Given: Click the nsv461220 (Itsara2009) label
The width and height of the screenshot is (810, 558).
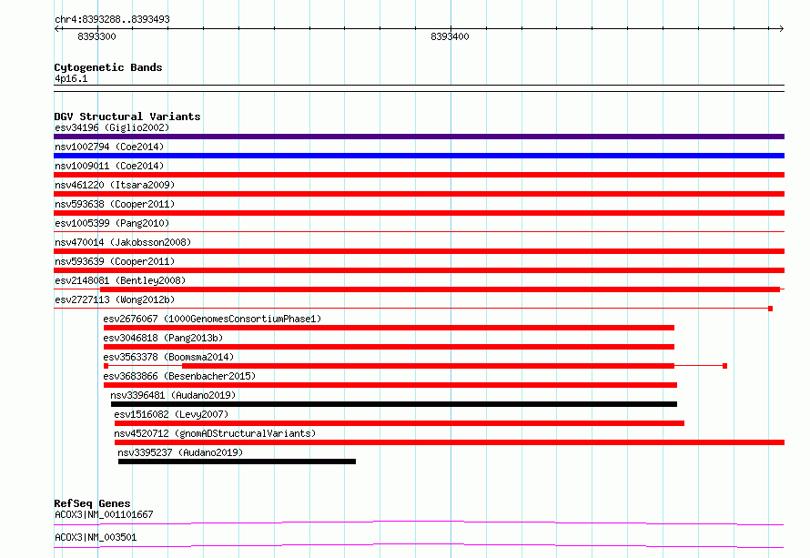Looking at the screenshot, I should [115, 185].
